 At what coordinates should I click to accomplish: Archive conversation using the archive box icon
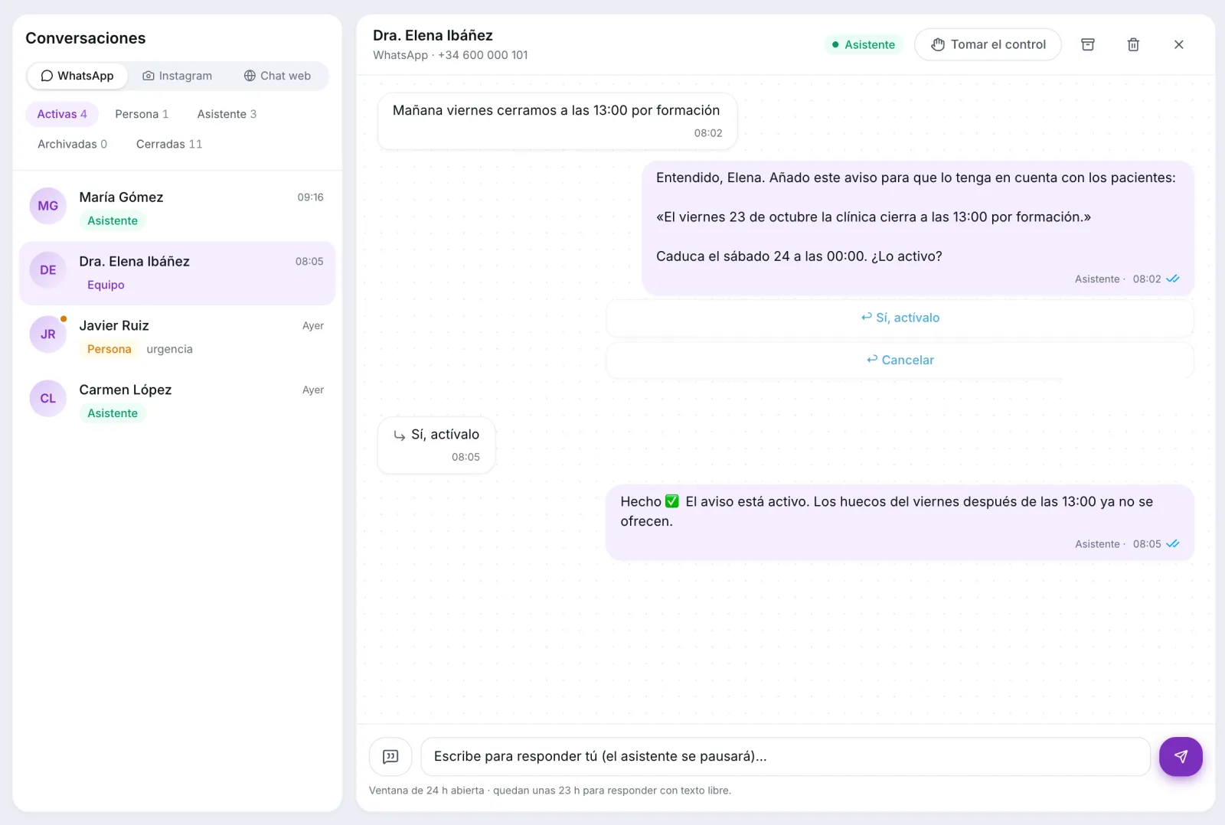coord(1087,44)
